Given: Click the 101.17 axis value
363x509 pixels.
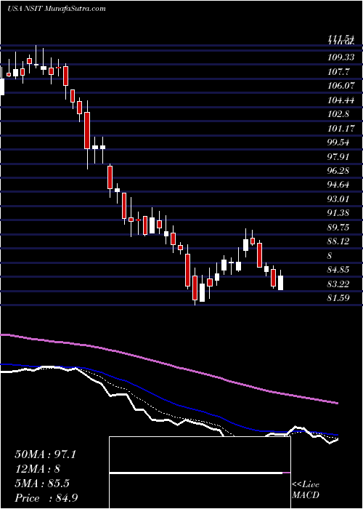Looking at the screenshot, I should pyautogui.click(x=341, y=129).
